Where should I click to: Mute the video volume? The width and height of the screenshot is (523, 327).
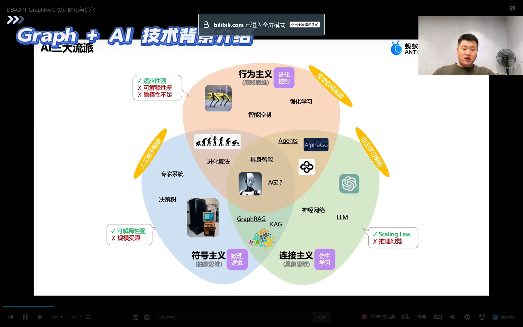coord(452,317)
